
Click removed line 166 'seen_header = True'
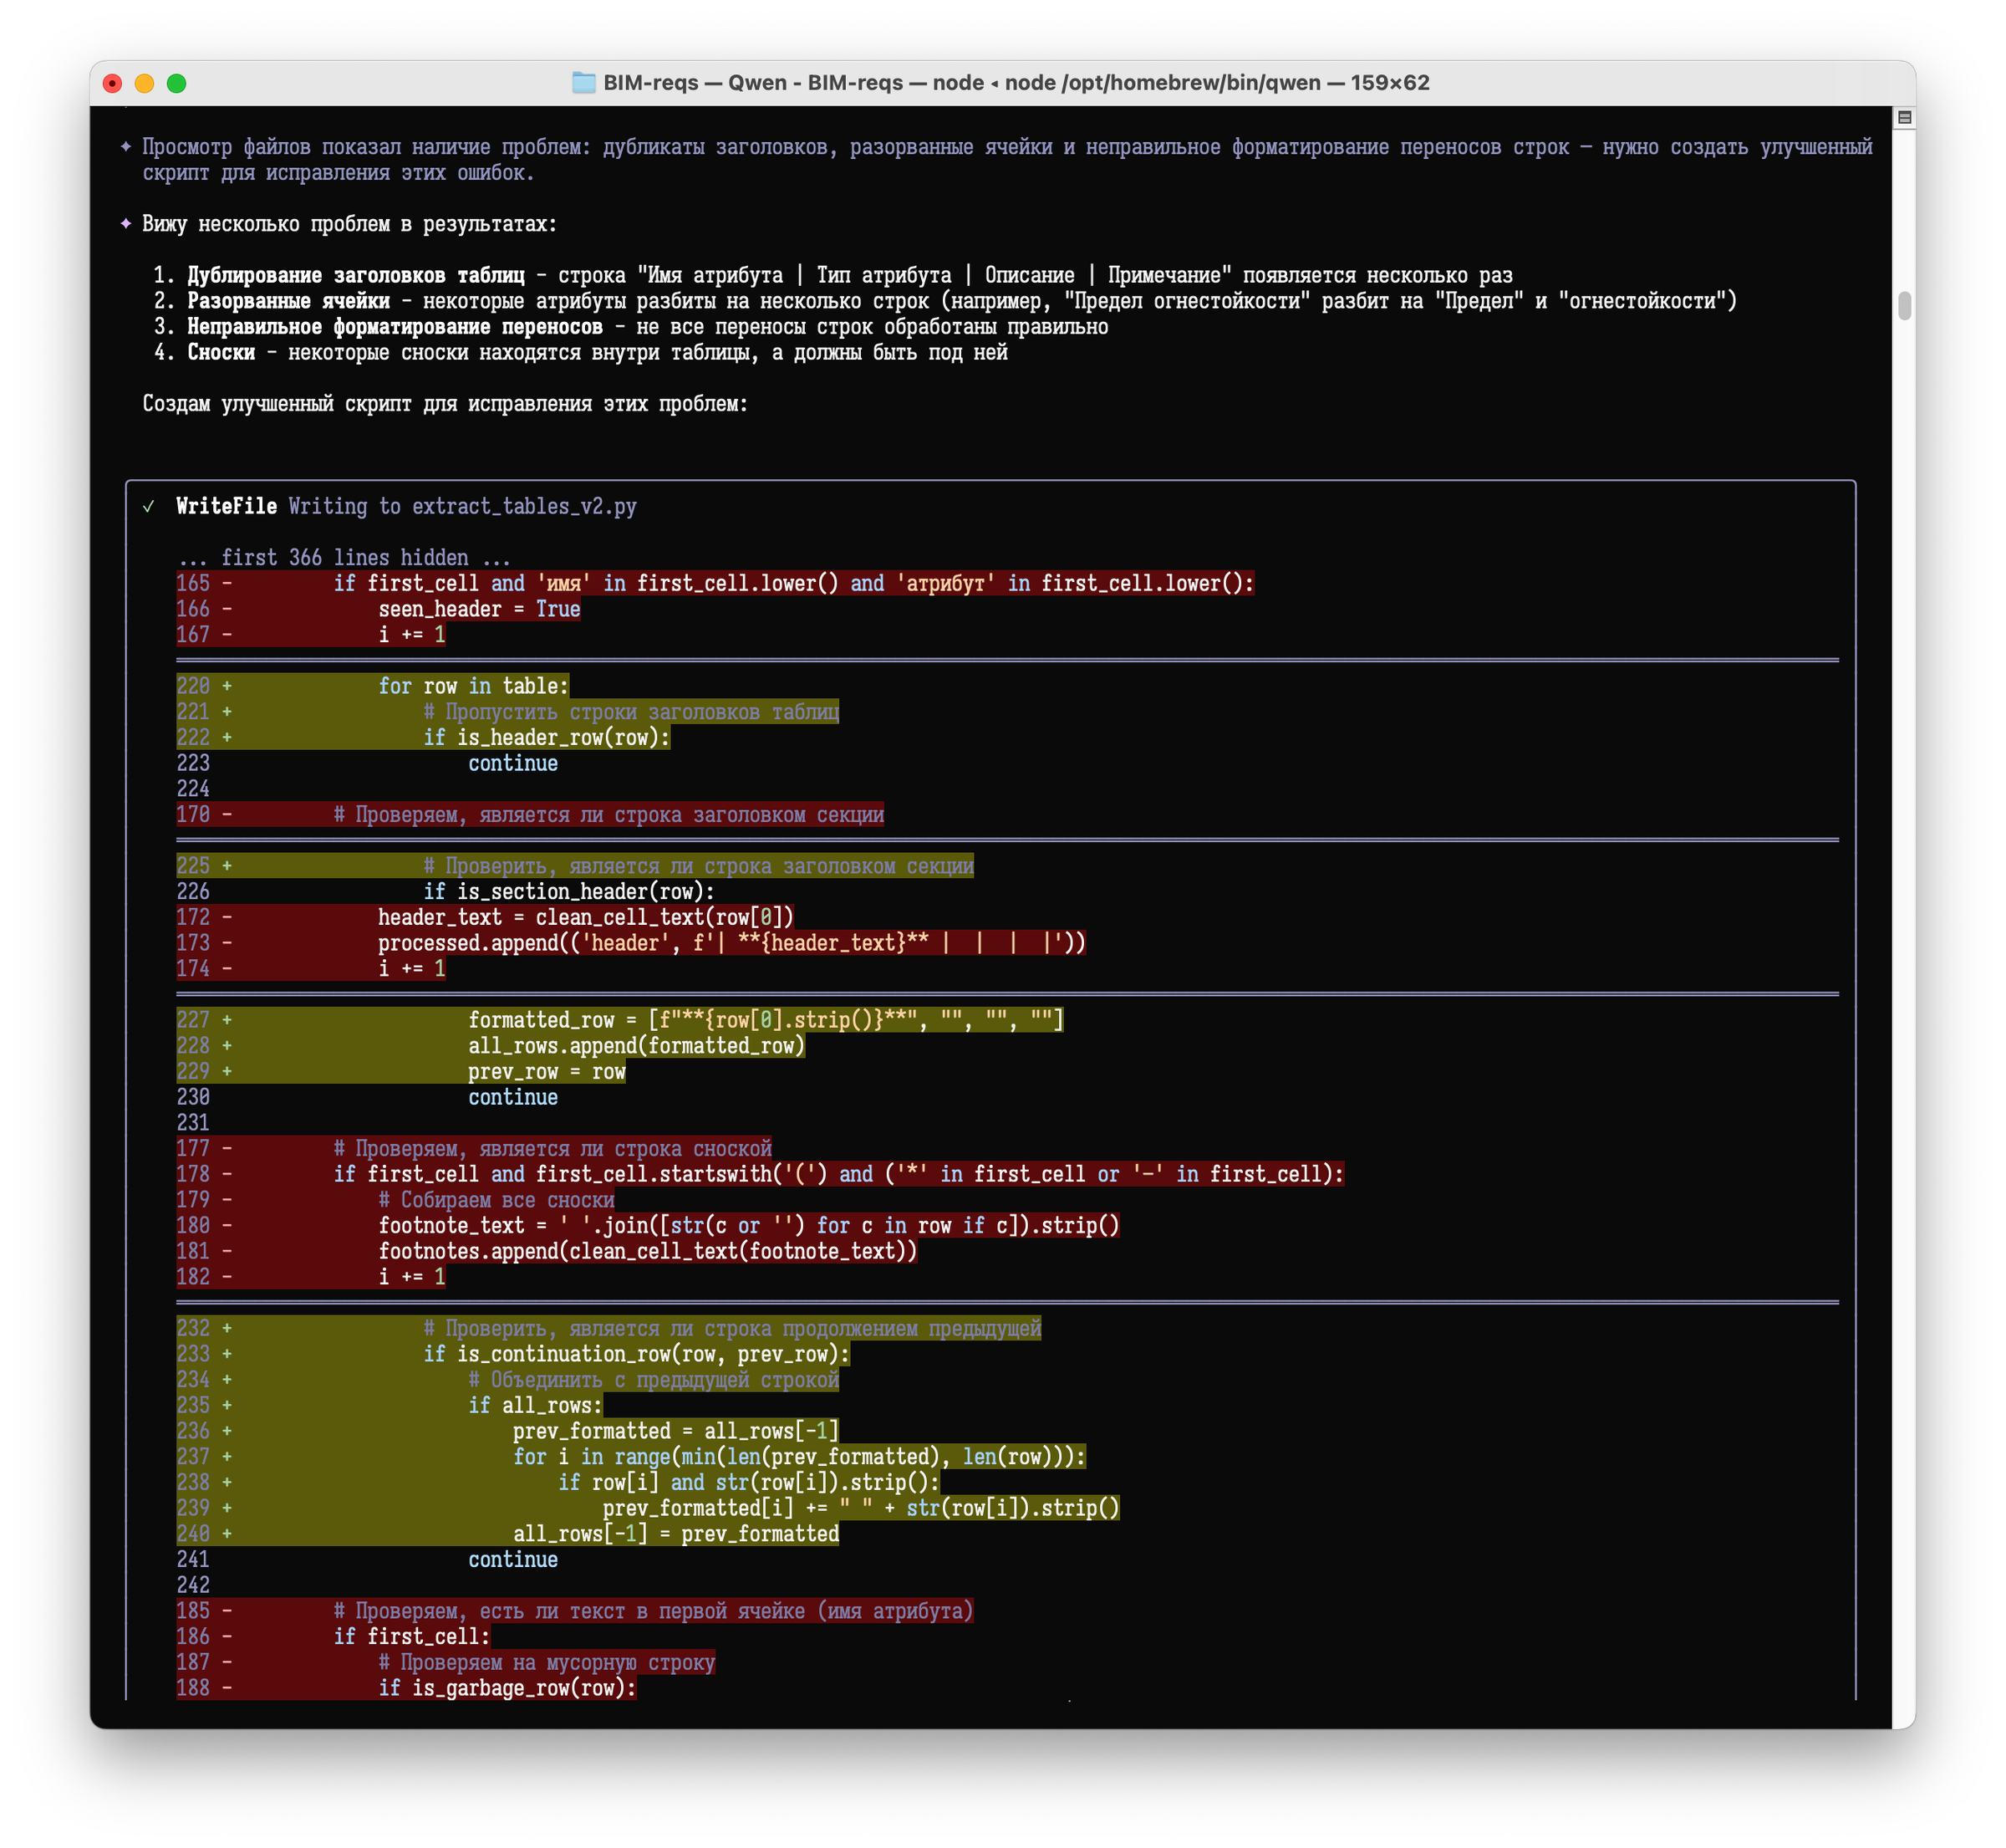(479, 610)
